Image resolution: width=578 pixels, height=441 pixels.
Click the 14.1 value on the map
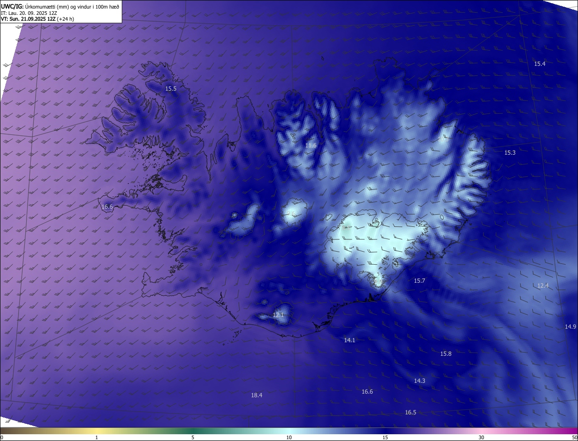coord(350,340)
